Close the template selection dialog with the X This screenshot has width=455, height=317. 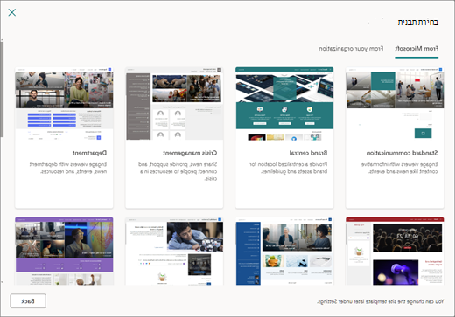[x=12, y=12]
